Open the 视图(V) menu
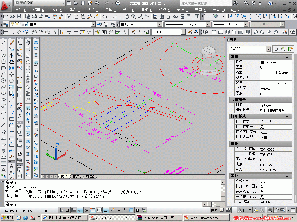The image size is (297, 222). tap(57, 10)
